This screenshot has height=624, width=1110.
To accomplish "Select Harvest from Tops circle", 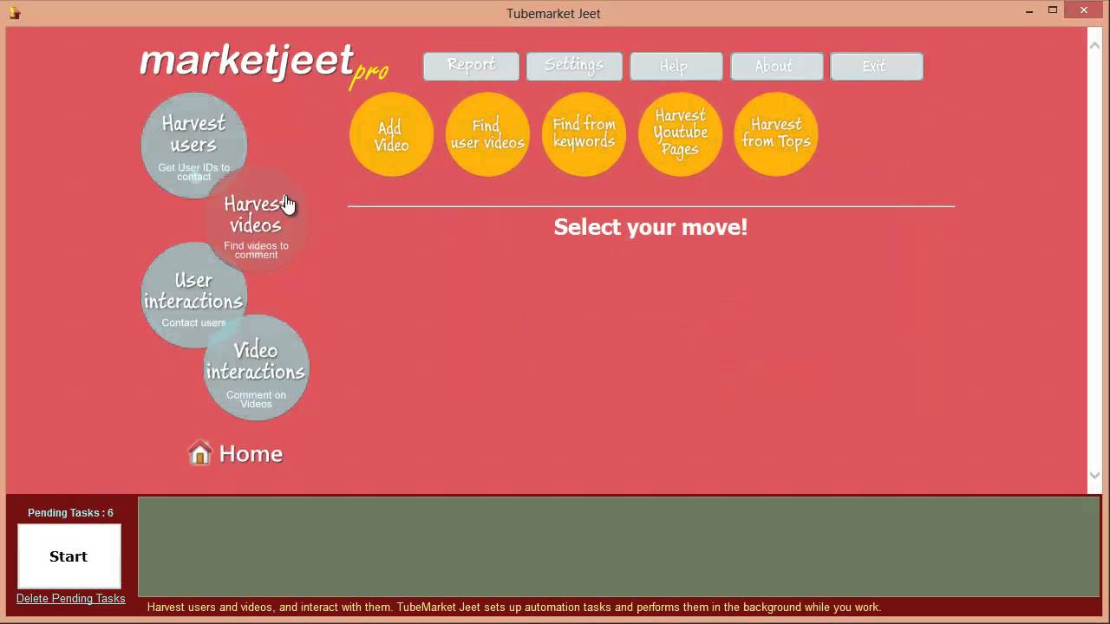I will coord(776,134).
